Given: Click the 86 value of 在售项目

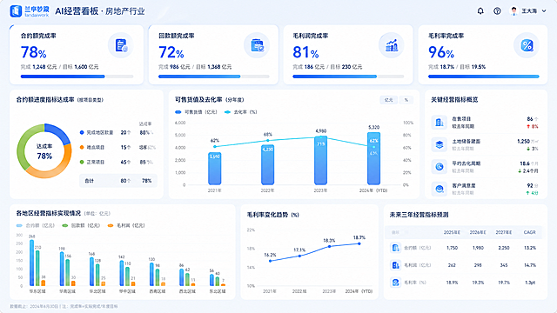Looking at the screenshot, I should pos(530,119).
